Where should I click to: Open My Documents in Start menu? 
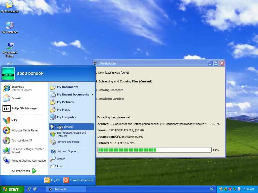point(71,87)
